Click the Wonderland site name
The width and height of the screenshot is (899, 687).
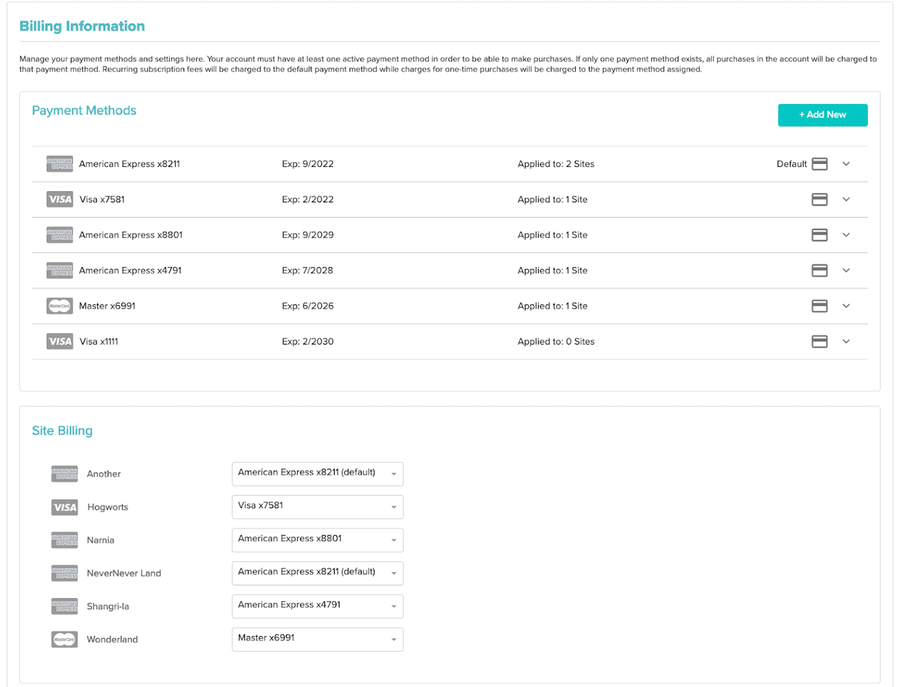pos(112,639)
